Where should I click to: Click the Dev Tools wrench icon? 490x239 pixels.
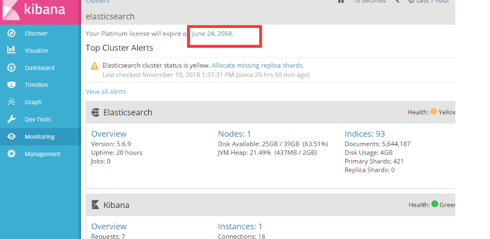11,119
